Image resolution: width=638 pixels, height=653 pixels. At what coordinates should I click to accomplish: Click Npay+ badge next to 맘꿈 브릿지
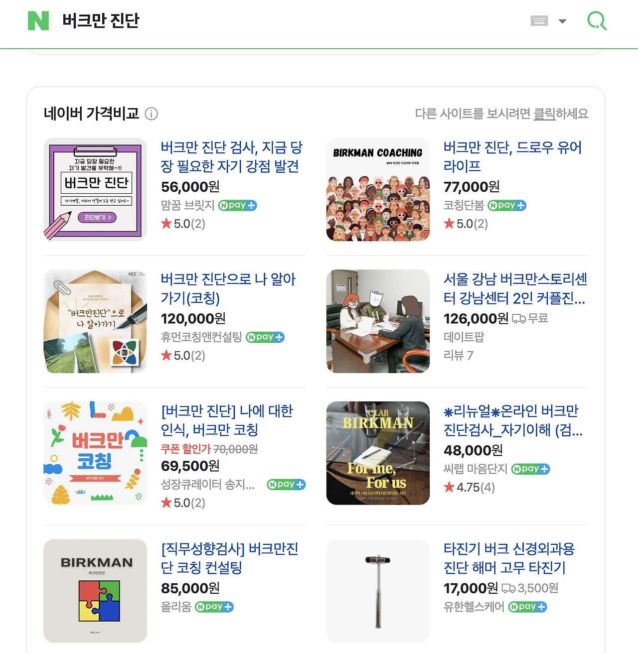pos(237,205)
